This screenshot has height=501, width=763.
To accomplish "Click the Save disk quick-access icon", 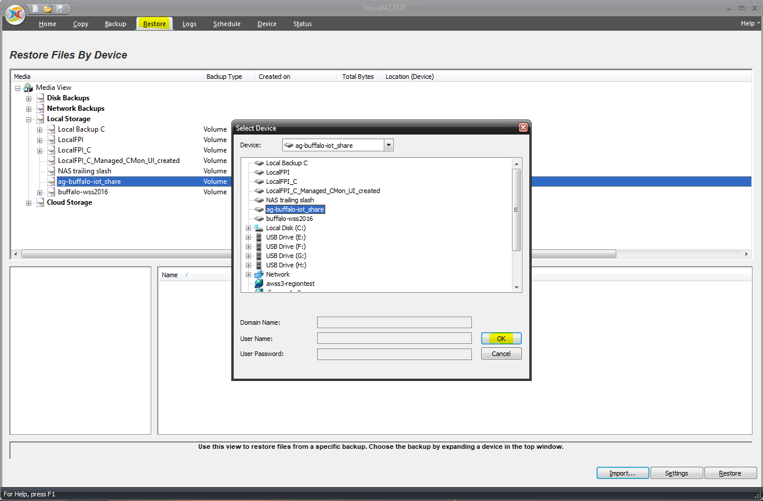I will pyautogui.click(x=60, y=9).
